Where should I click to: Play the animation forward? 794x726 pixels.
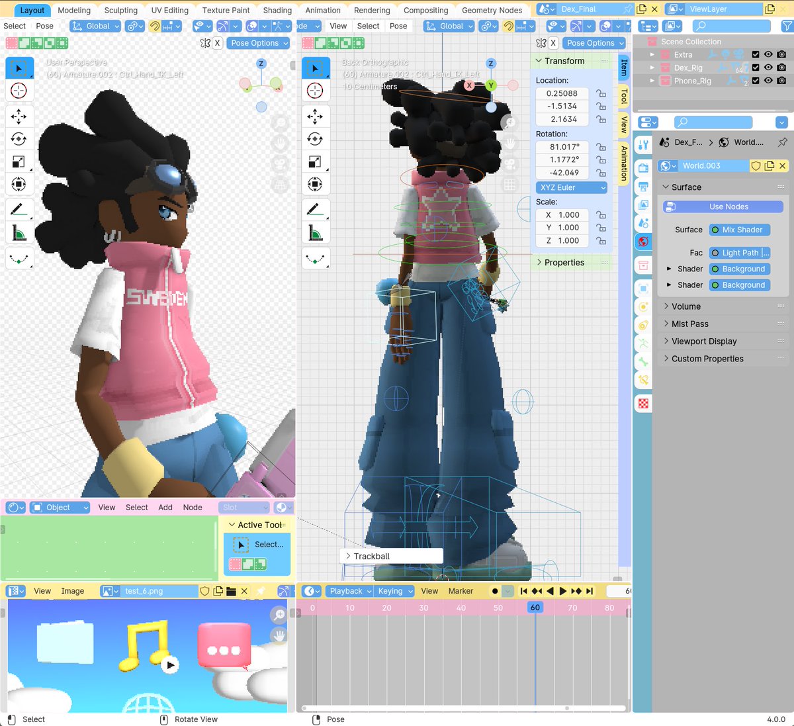(x=563, y=591)
